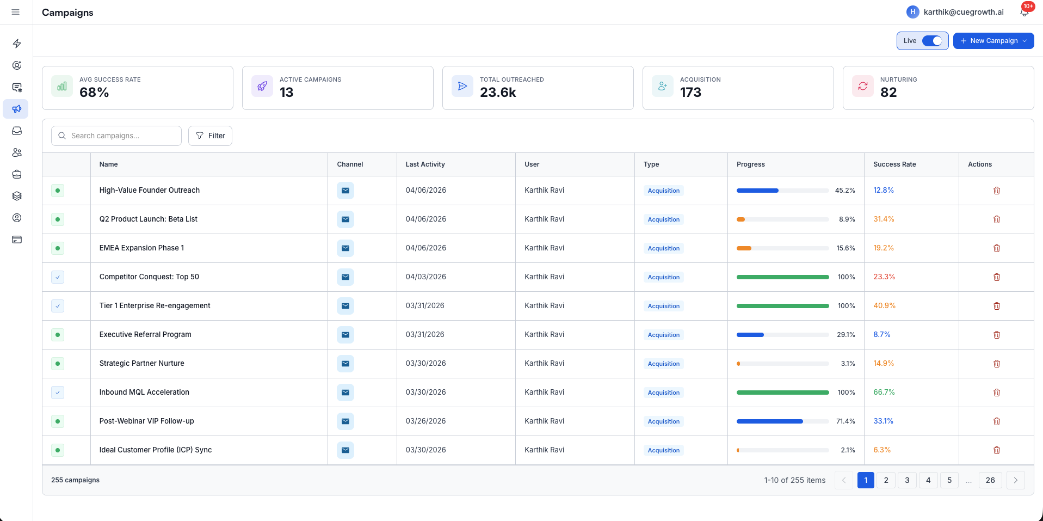The image size is (1043, 521).
Task: Click the karthik@cuegrowth.ai account button
Action: pos(955,12)
